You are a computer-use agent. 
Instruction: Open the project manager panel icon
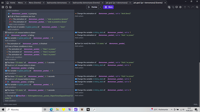coord(3,7)
